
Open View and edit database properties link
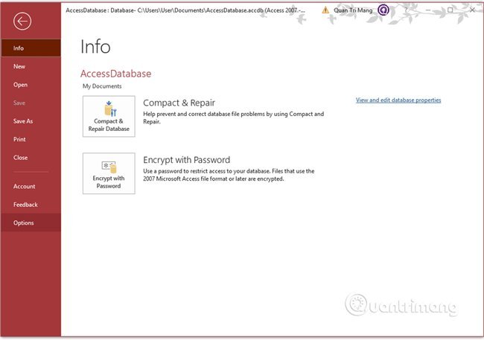(398, 100)
